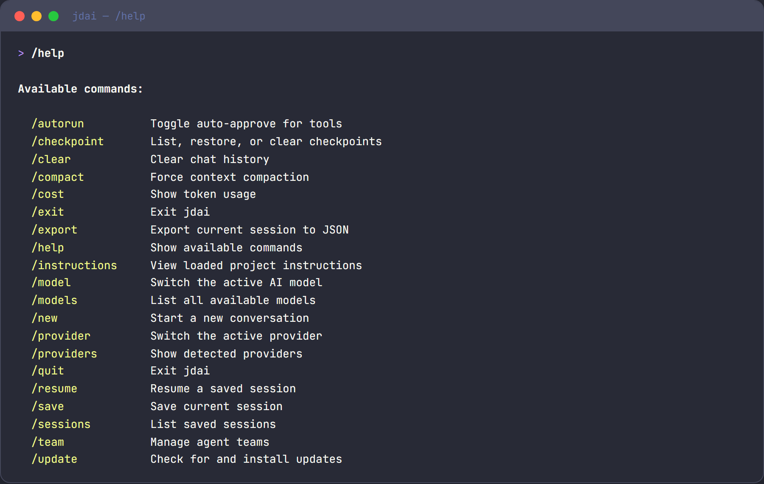
Task: Click /save to save current session
Action: 48,406
